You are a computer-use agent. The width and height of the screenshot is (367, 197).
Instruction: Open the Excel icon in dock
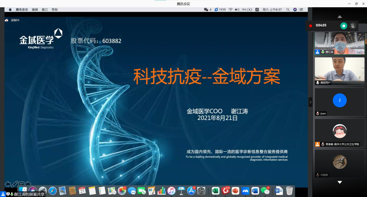tap(215, 191)
